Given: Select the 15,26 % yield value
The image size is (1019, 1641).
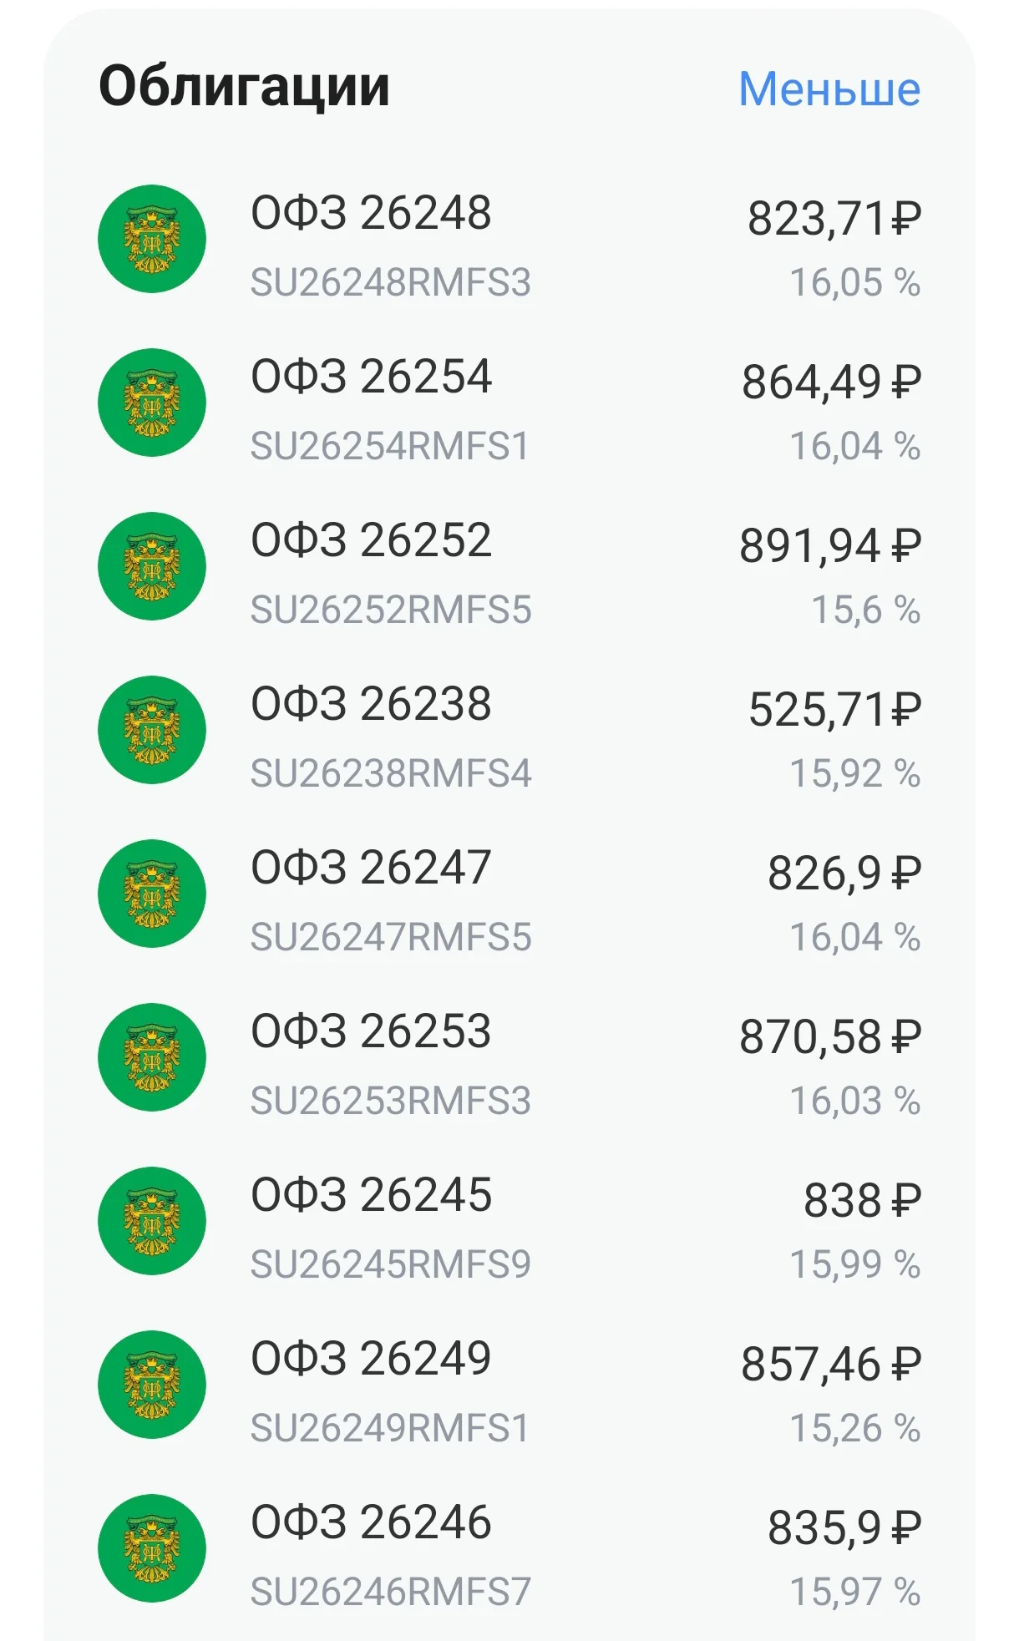Looking at the screenshot, I should point(855,1428).
